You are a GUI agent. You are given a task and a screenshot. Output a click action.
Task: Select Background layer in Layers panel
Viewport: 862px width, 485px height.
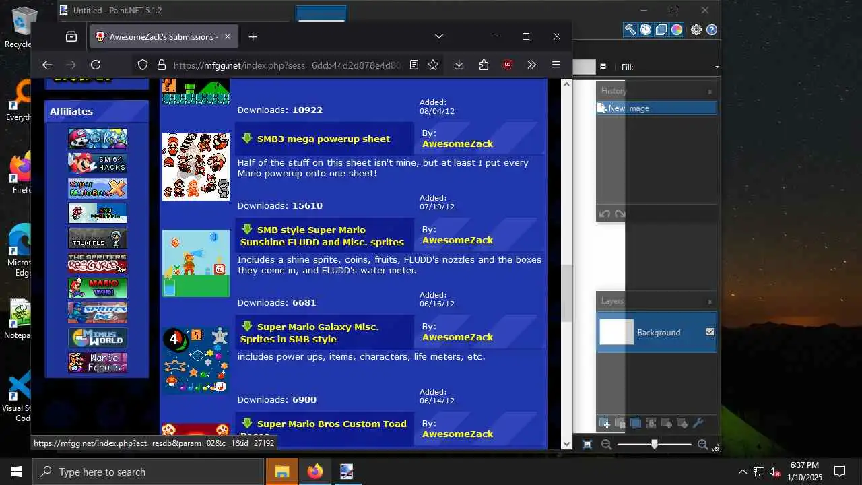(657, 332)
